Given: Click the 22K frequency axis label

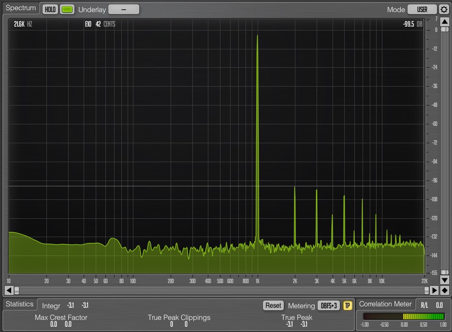Looking at the screenshot, I should point(424,281).
